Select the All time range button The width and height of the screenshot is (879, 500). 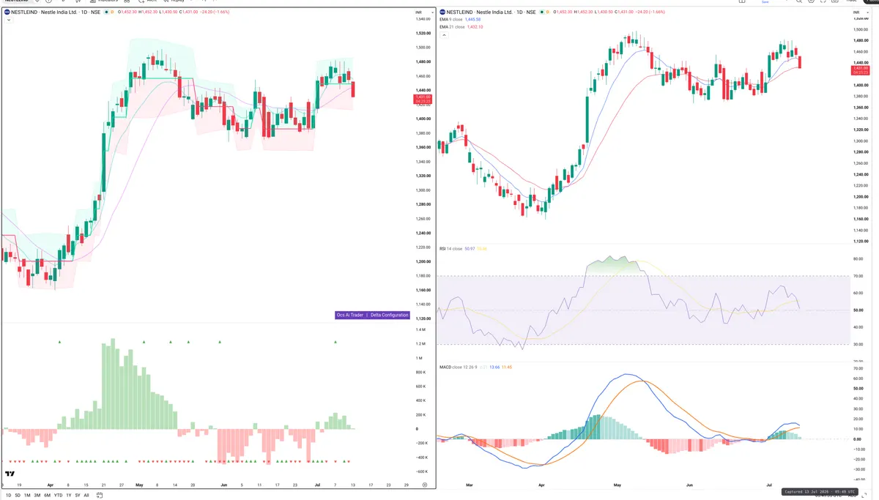[86, 495]
